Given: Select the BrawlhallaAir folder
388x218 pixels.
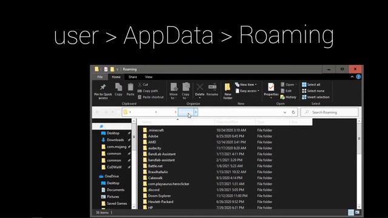Looking at the screenshot, I should [155, 172].
